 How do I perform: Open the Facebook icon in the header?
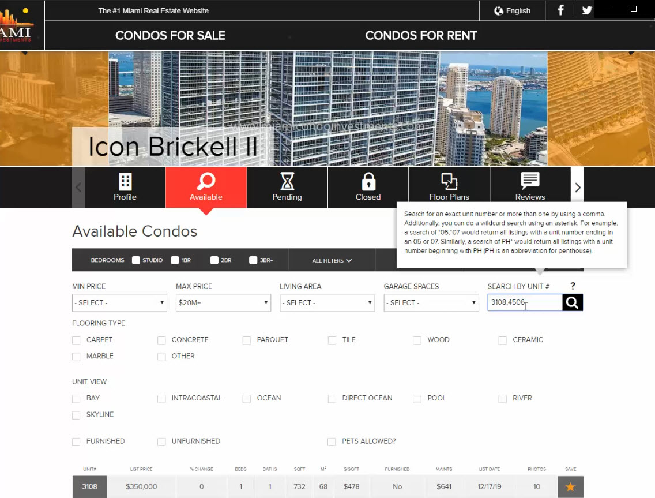click(560, 10)
